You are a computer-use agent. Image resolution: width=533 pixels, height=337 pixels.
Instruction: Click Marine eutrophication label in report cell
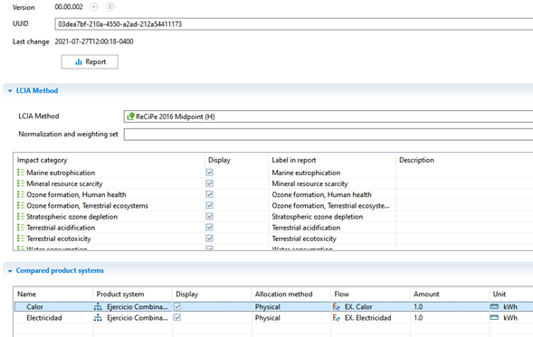[306, 173]
